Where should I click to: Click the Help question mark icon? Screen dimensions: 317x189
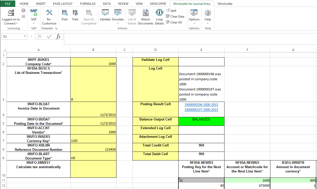pyautogui.click(x=208, y=12)
